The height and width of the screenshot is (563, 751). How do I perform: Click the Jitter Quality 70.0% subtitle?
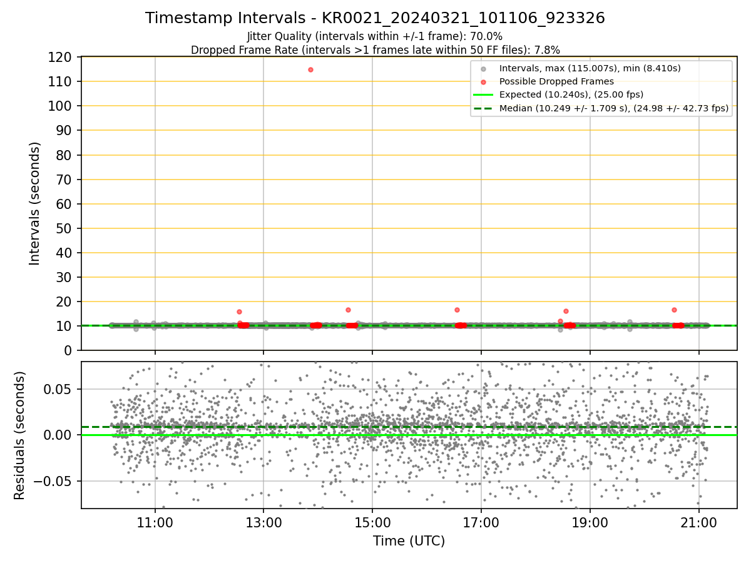[x=375, y=36]
